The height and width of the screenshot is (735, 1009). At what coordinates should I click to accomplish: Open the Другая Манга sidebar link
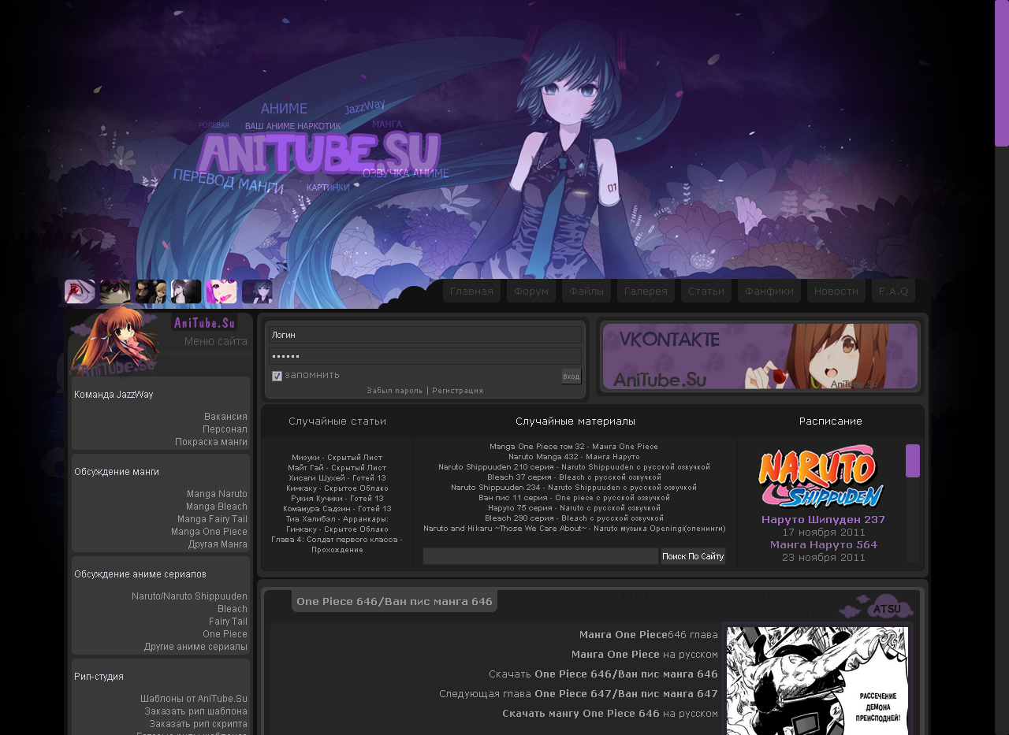(218, 544)
